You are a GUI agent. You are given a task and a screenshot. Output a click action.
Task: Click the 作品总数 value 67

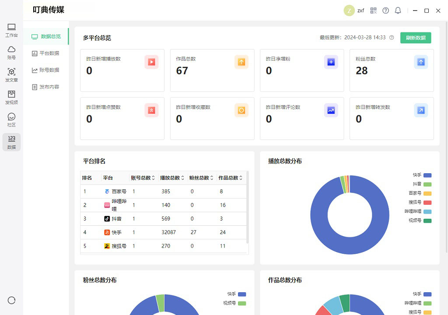click(182, 70)
